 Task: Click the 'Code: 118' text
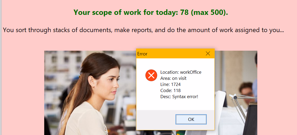point(170,90)
